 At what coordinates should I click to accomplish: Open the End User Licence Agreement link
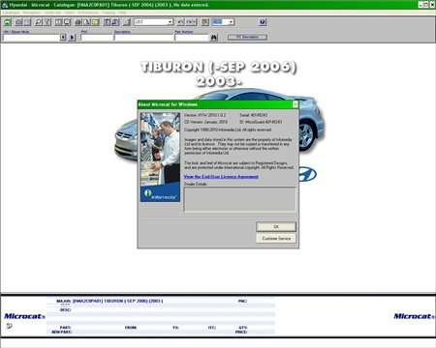tap(221, 177)
